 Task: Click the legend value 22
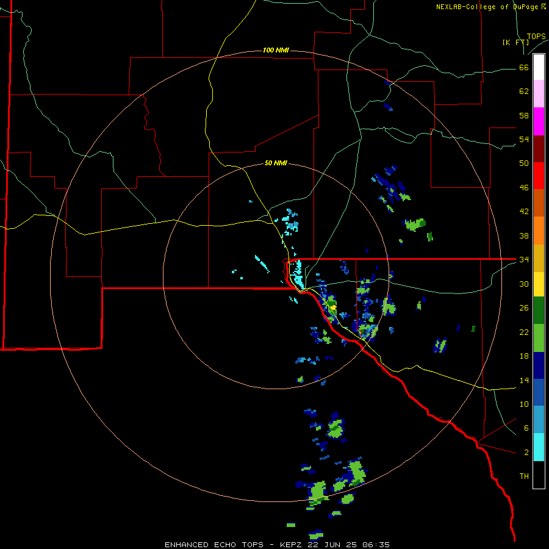tap(524, 332)
